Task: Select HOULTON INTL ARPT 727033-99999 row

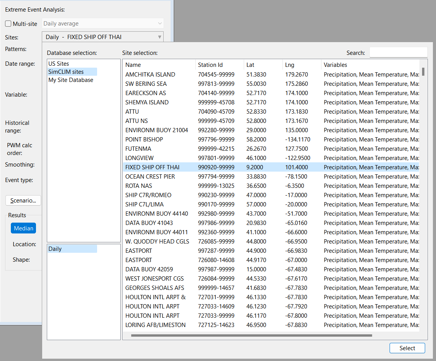Action: pos(271,316)
